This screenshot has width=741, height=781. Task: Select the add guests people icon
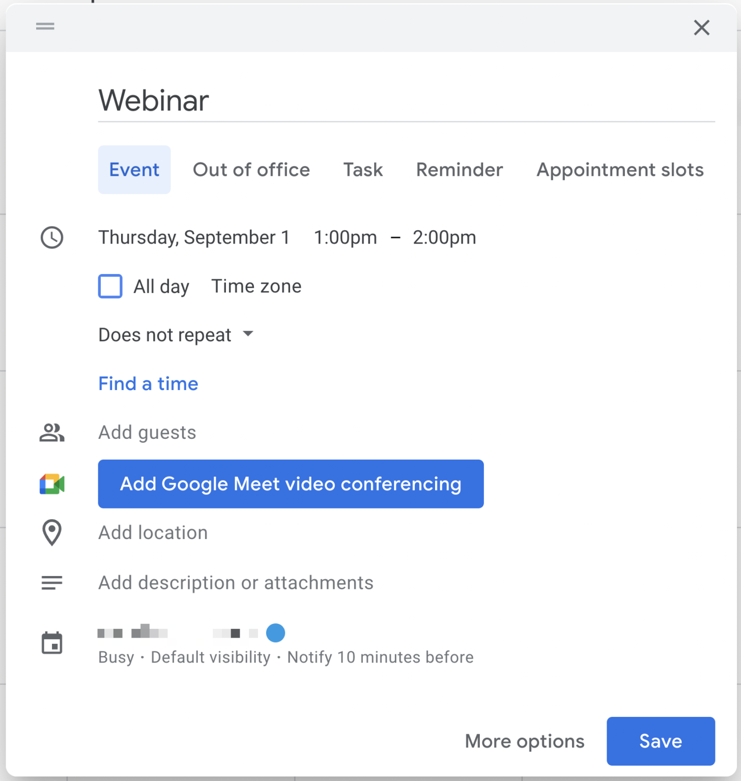(x=51, y=433)
